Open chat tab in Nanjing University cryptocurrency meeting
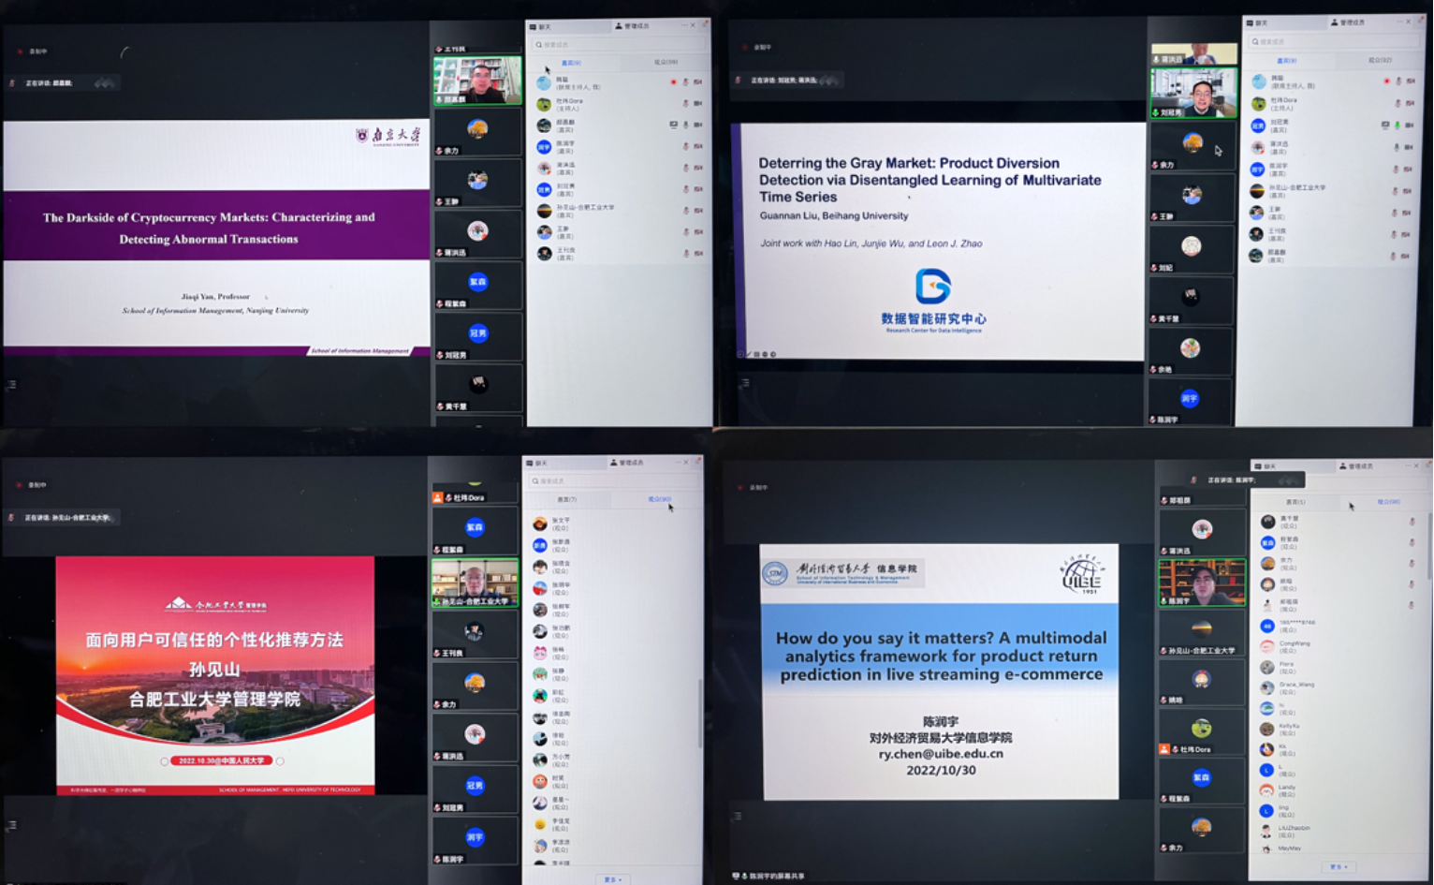Viewport: 1434px width, 885px height. (x=540, y=26)
